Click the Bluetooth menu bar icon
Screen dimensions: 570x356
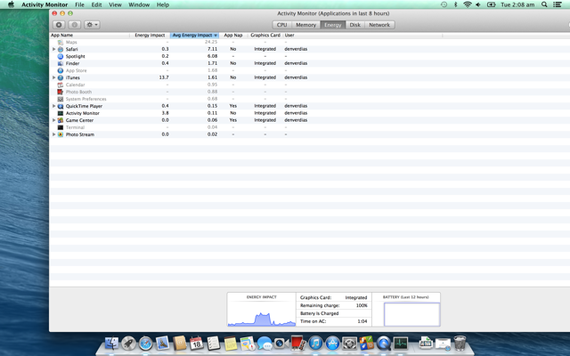455,4
